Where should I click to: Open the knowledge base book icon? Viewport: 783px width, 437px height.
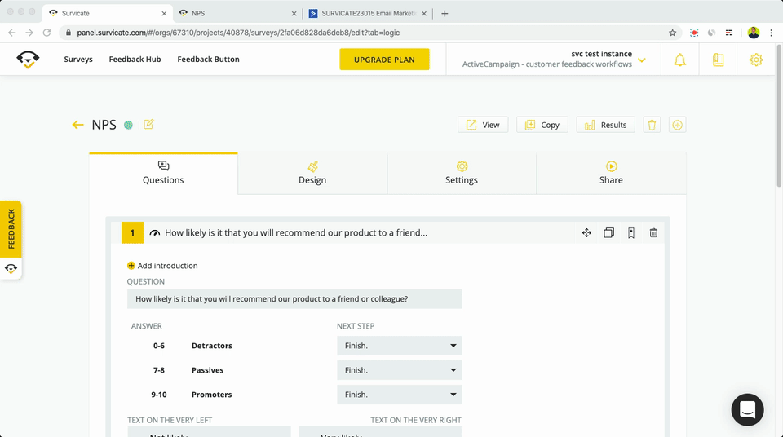(x=718, y=60)
